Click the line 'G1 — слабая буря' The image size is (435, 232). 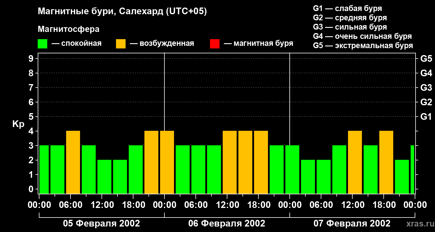coord(347,8)
